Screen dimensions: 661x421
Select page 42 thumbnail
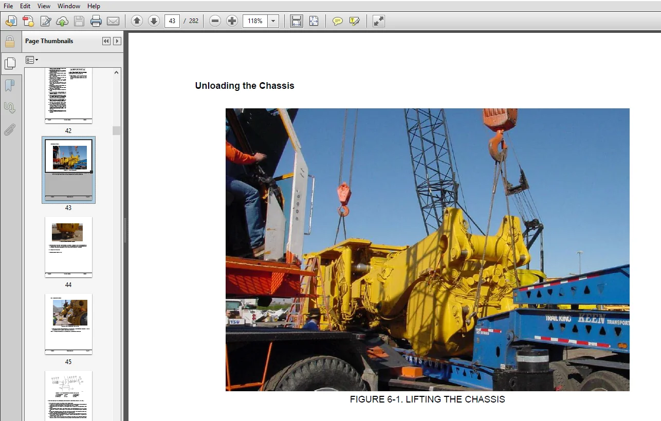point(68,95)
